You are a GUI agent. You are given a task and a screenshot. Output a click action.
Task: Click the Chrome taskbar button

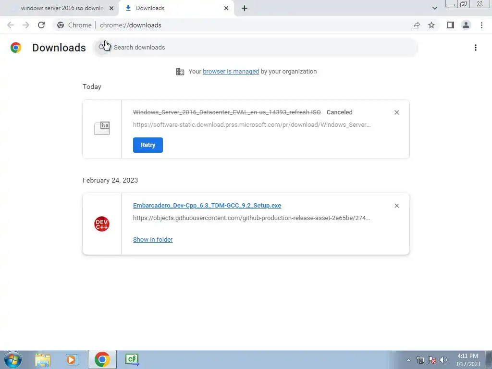pyautogui.click(x=102, y=359)
